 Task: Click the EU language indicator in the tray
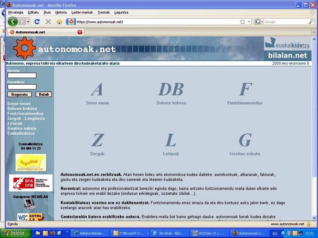pos(275,234)
